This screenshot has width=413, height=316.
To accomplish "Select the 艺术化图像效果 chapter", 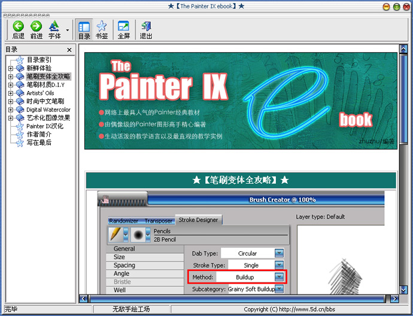I will (48, 118).
